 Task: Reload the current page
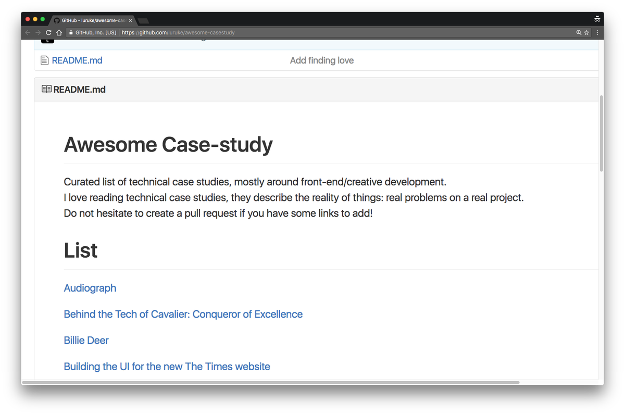tap(48, 32)
